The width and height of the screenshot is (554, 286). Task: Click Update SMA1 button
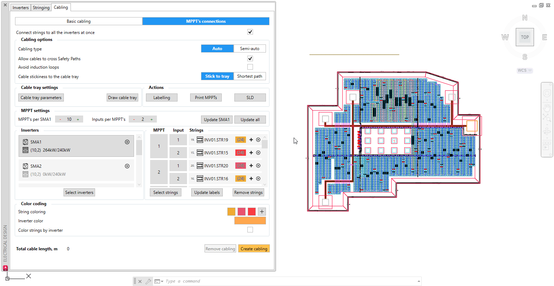[217, 120]
